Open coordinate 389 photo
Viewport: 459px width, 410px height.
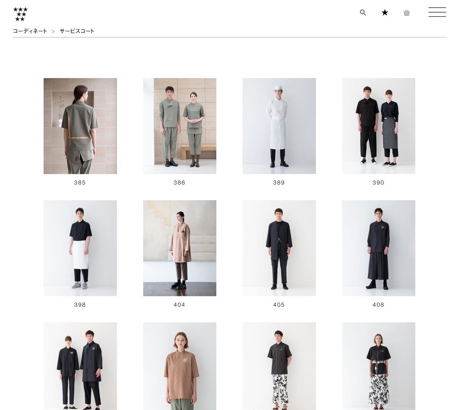click(279, 126)
